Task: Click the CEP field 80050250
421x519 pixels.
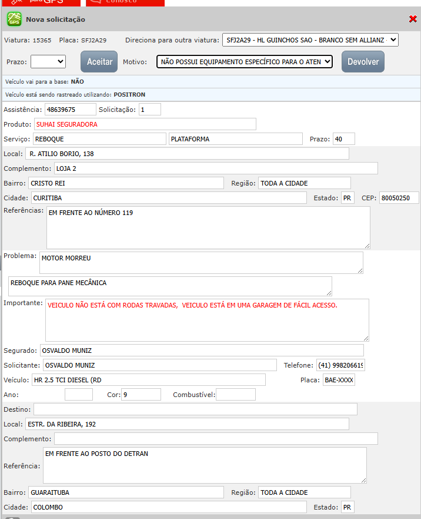Action: click(399, 198)
